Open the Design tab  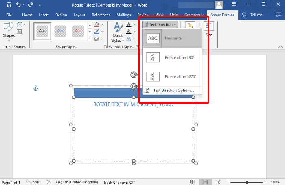(x=61, y=15)
